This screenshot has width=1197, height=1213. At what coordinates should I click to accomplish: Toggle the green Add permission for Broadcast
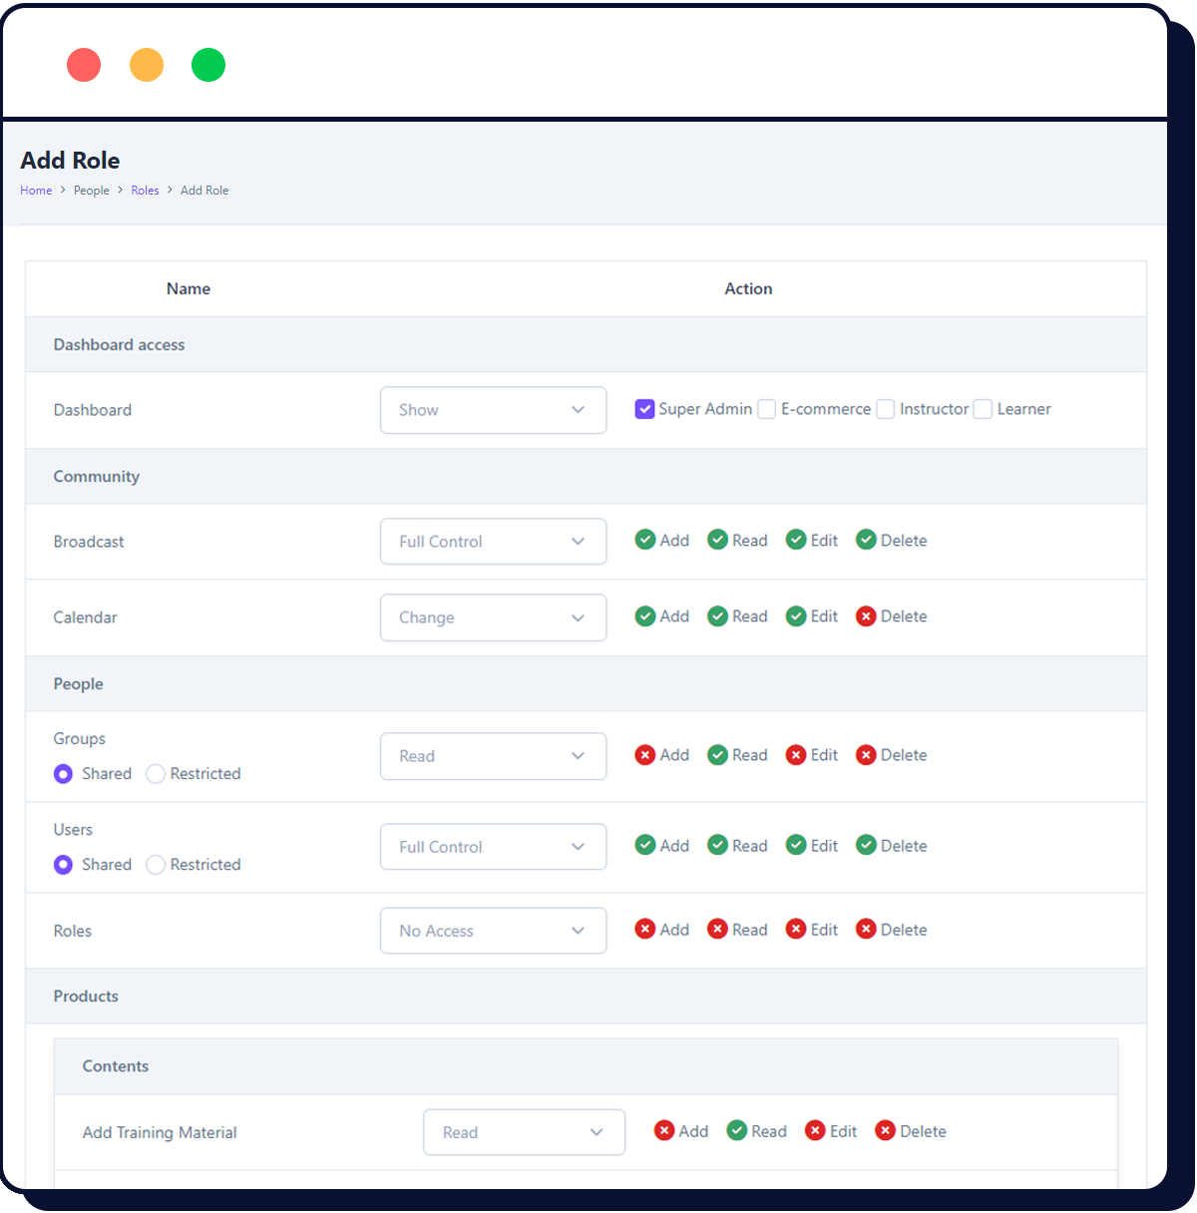pos(646,540)
